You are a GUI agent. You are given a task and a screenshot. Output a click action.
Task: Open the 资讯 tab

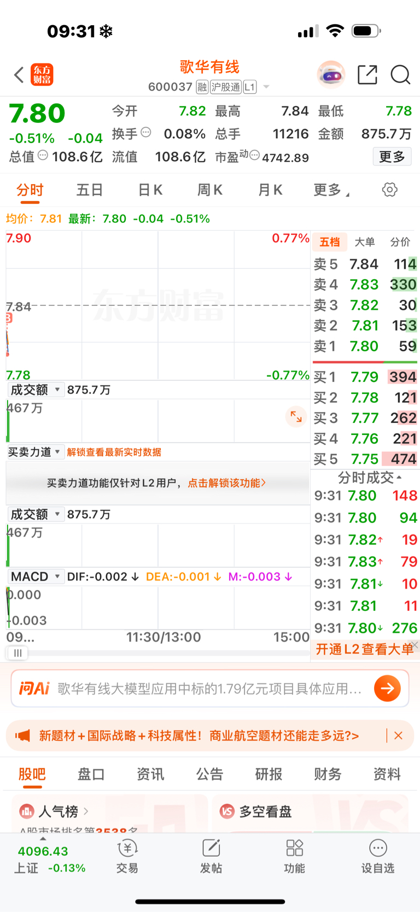[150, 774]
